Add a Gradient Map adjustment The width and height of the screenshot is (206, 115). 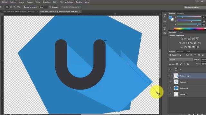tap(193, 47)
